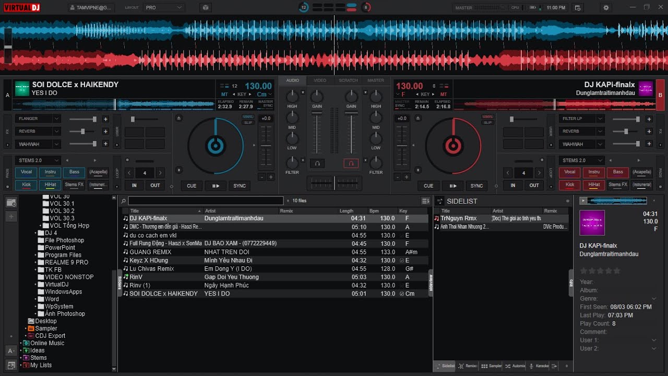Click the Sidelist panel icon next to SIDELIST

pyautogui.click(x=440, y=201)
